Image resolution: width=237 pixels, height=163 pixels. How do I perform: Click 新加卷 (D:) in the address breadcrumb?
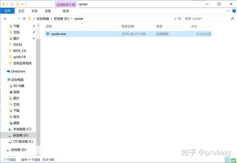point(62,18)
